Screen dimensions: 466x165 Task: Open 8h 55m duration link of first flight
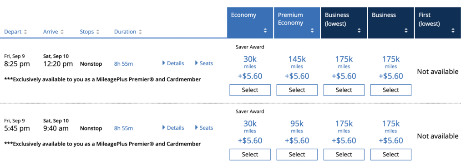pos(123,64)
